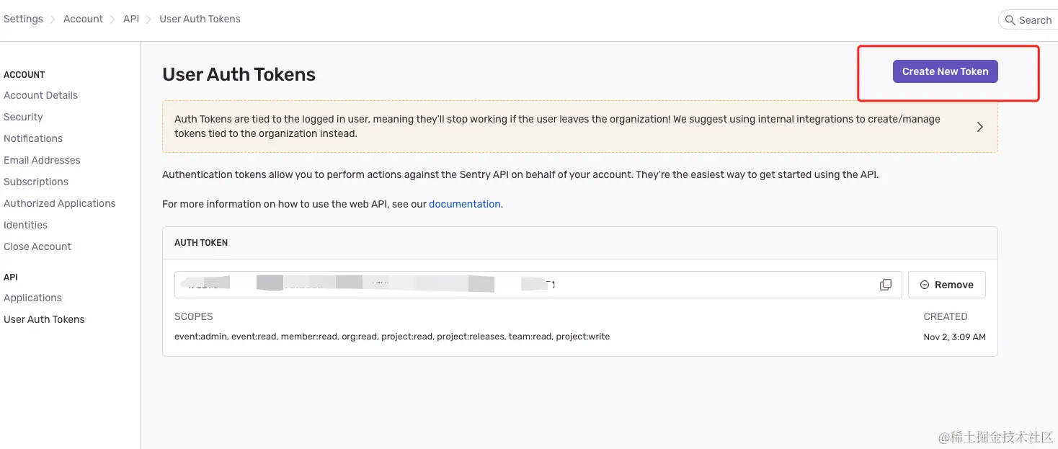This screenshot has height=449, width=1058.
Task: Copy the auth token to clipboard
Action: [886, 285]
